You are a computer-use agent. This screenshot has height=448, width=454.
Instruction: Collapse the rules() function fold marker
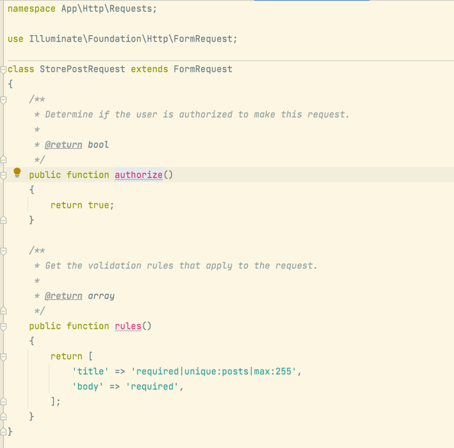pyautogui.click(x=3, y=326)
